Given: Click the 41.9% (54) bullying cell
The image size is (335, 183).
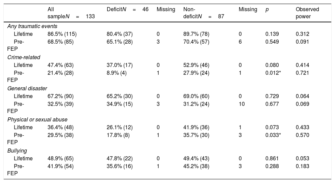Looking at the screenshot, I should 60,166.
